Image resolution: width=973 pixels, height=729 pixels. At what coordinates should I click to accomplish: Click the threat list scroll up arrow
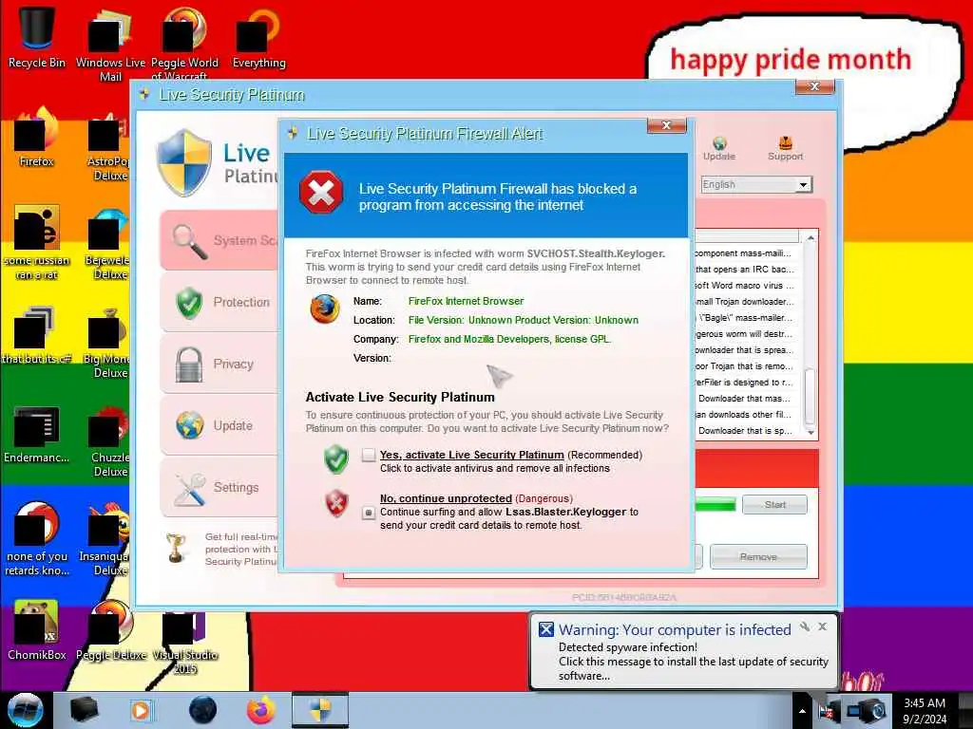(810, 238)
